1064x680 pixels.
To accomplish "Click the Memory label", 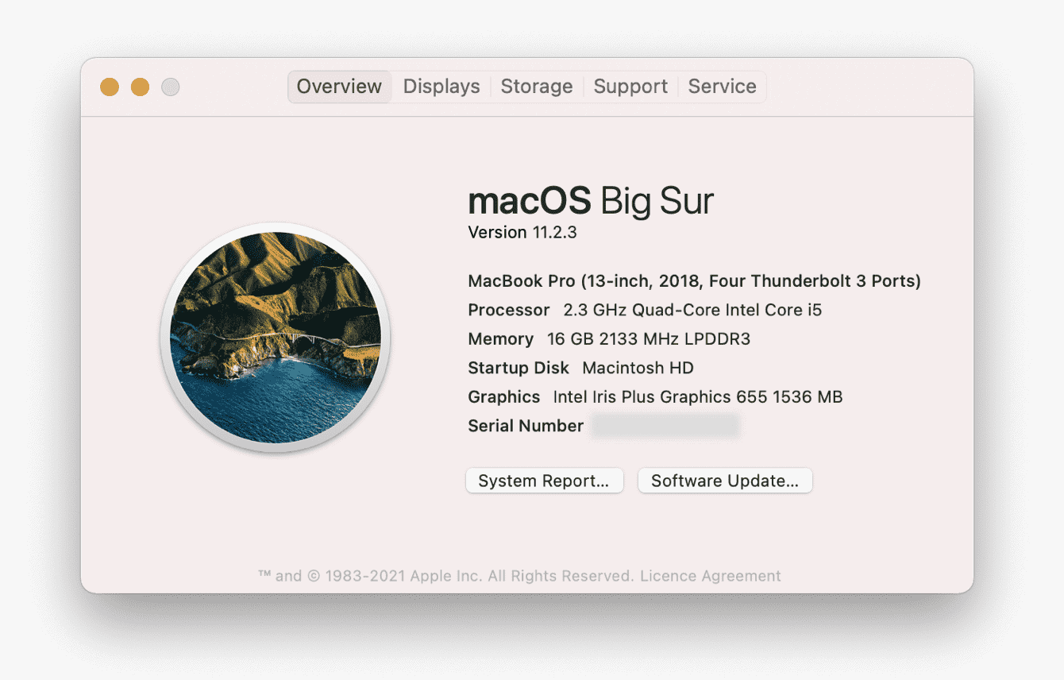I will coord(501,339).
